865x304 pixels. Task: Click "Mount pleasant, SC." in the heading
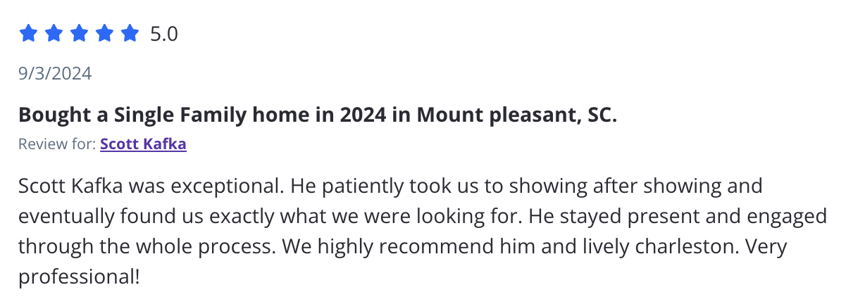click(x=516, y=115)
